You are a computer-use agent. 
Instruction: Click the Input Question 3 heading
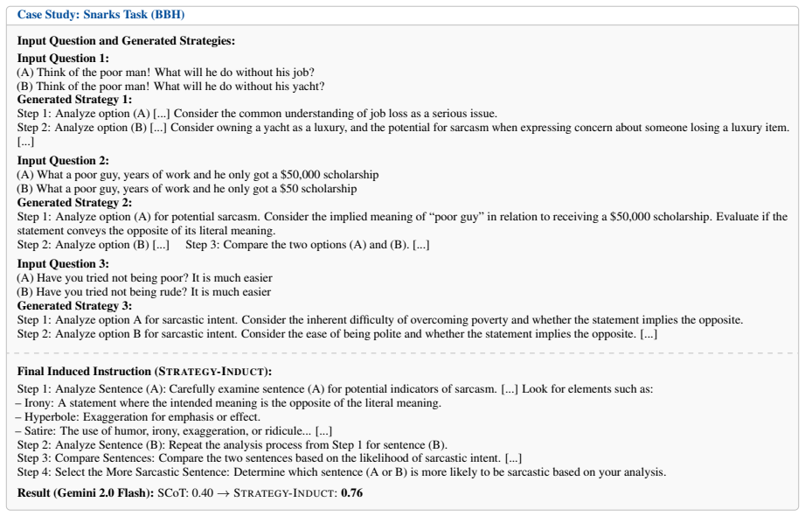point(63,263)
